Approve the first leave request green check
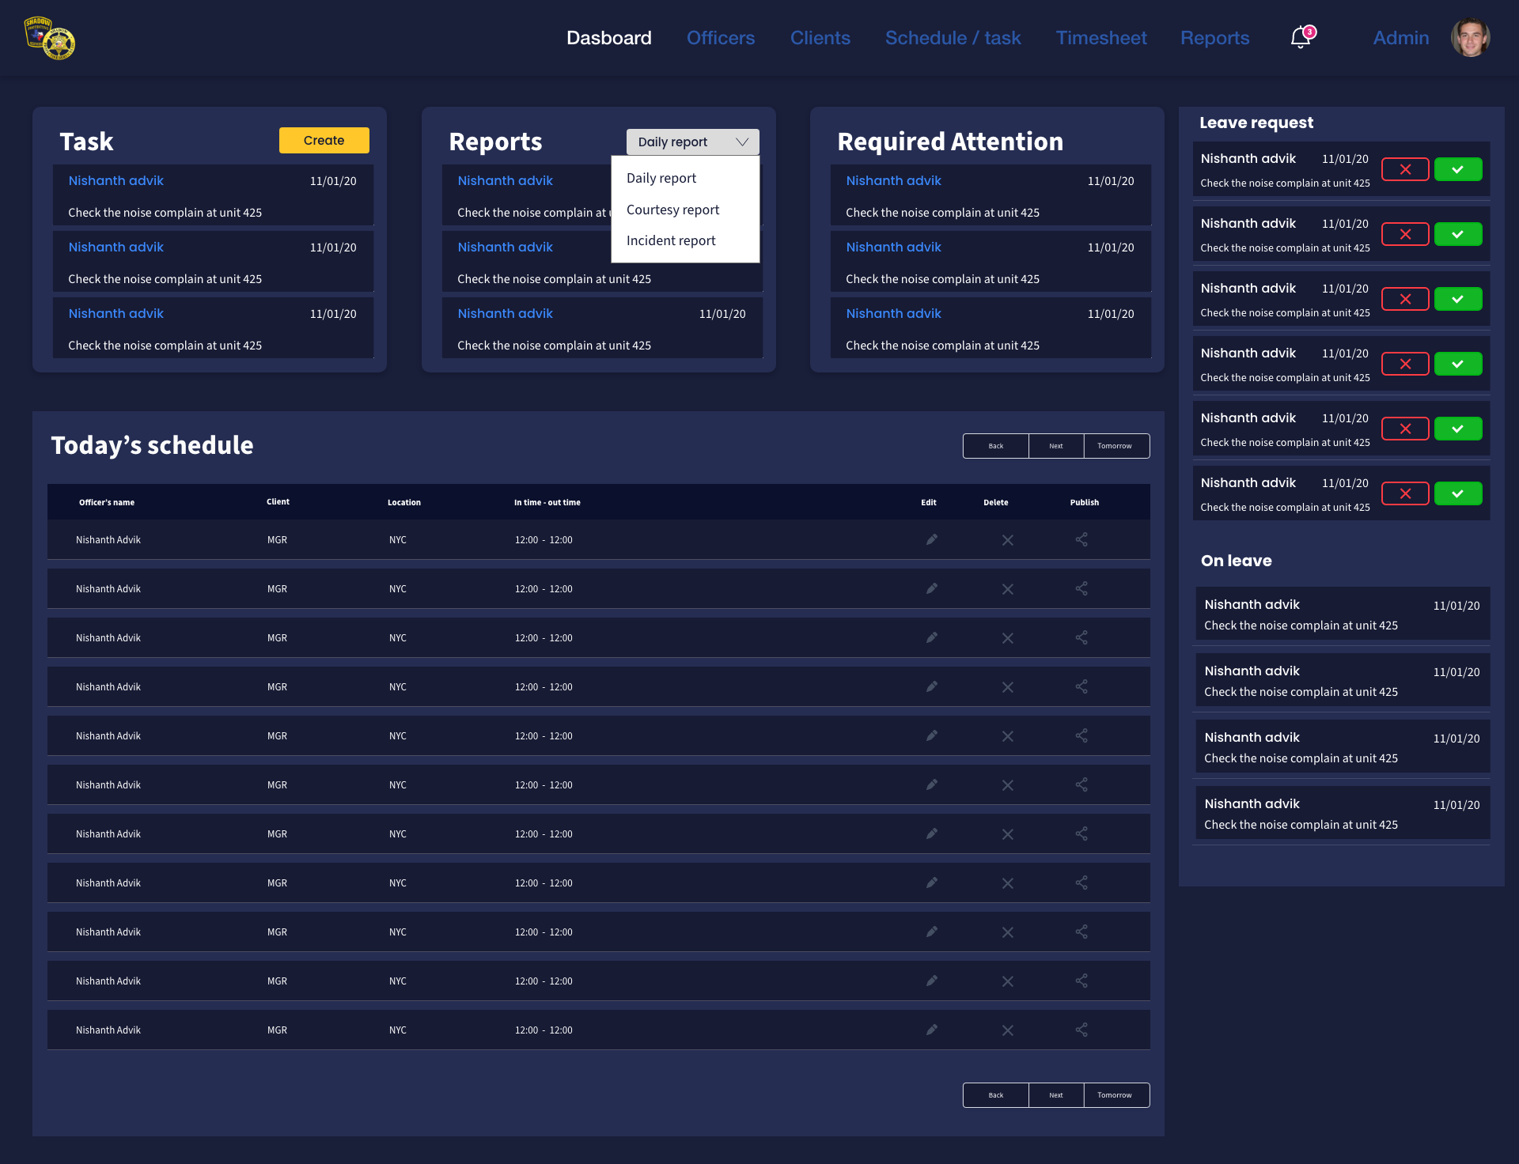1519x1164 pixels. (x=1457, y=169)
